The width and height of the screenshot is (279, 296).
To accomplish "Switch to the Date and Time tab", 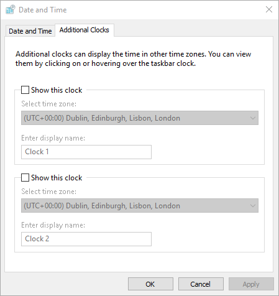I will tap(30, 31).
